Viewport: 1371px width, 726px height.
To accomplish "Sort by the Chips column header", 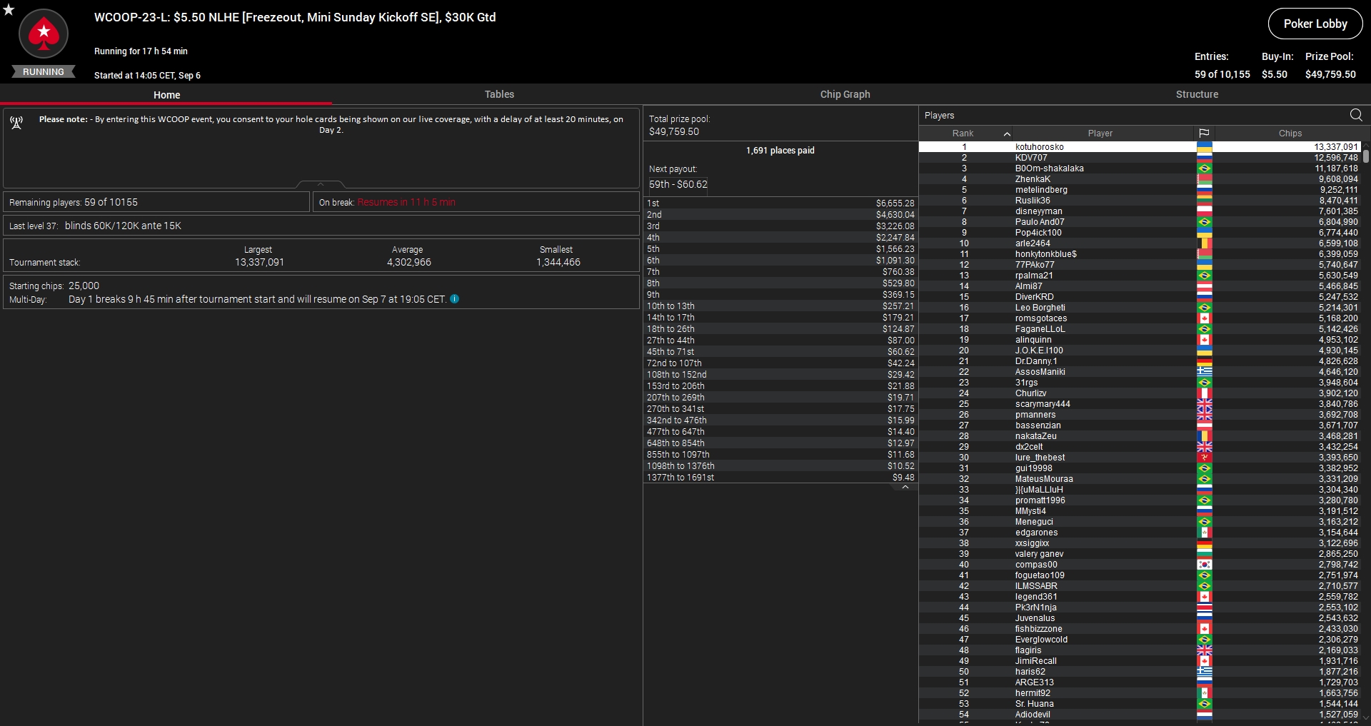I will [x=1290, y=133].
